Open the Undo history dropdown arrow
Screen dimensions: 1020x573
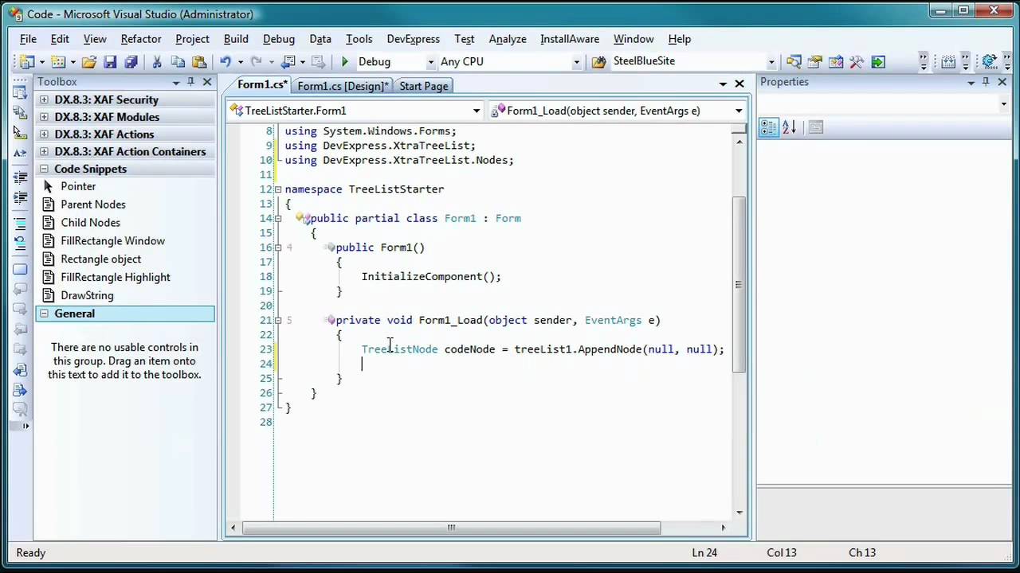(x=239, y=62)
